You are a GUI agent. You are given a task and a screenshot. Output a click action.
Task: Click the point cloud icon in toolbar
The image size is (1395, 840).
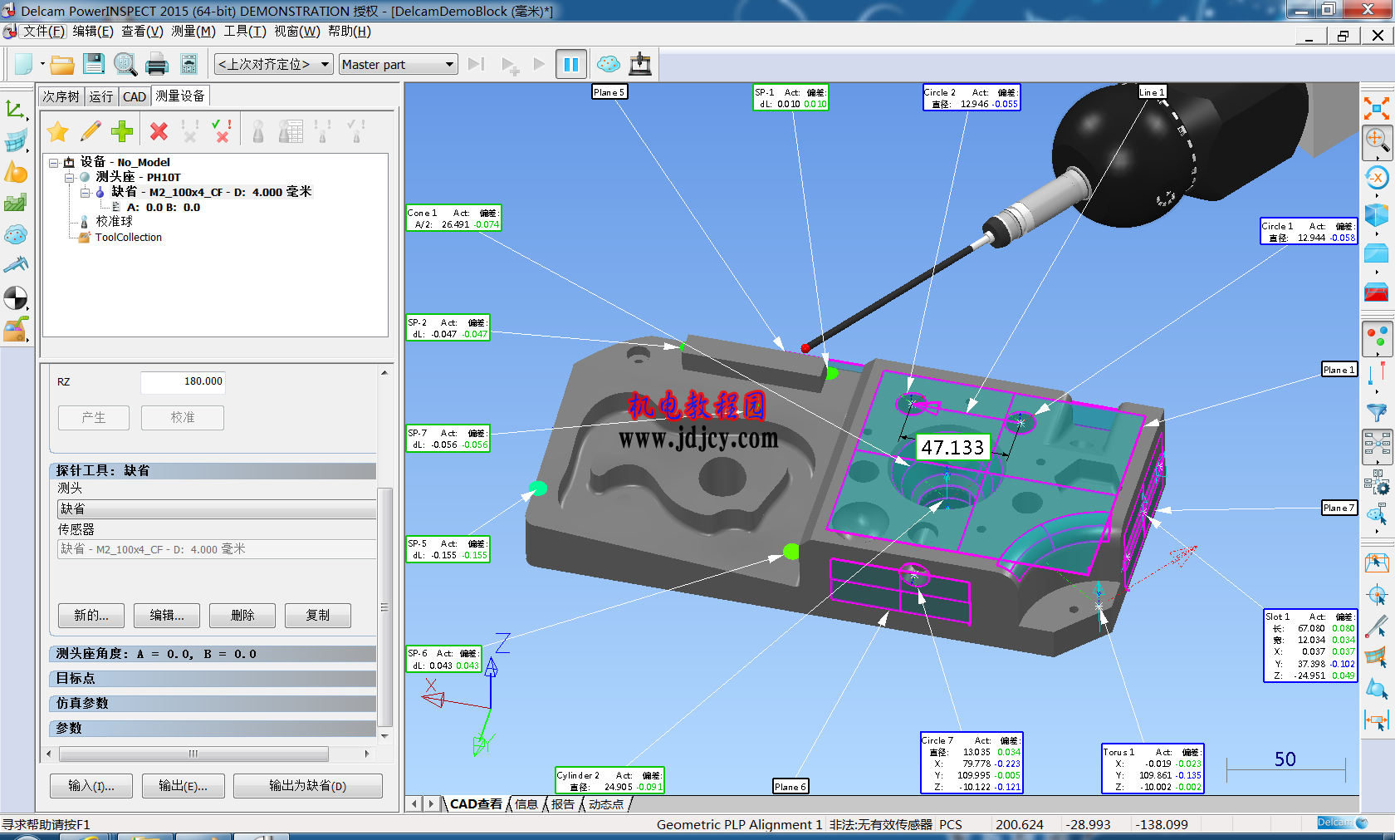(609, 64)
